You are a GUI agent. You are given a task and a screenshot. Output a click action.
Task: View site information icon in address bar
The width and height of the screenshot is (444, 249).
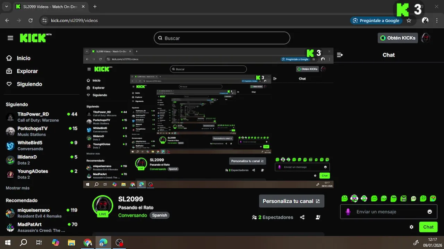tap(44, 20)
